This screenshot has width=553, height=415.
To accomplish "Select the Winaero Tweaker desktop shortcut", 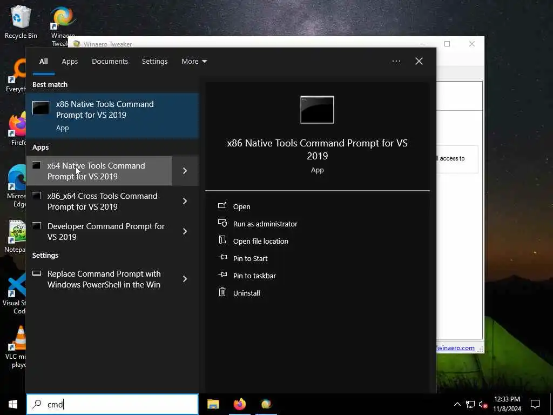I will coord(63,26).
